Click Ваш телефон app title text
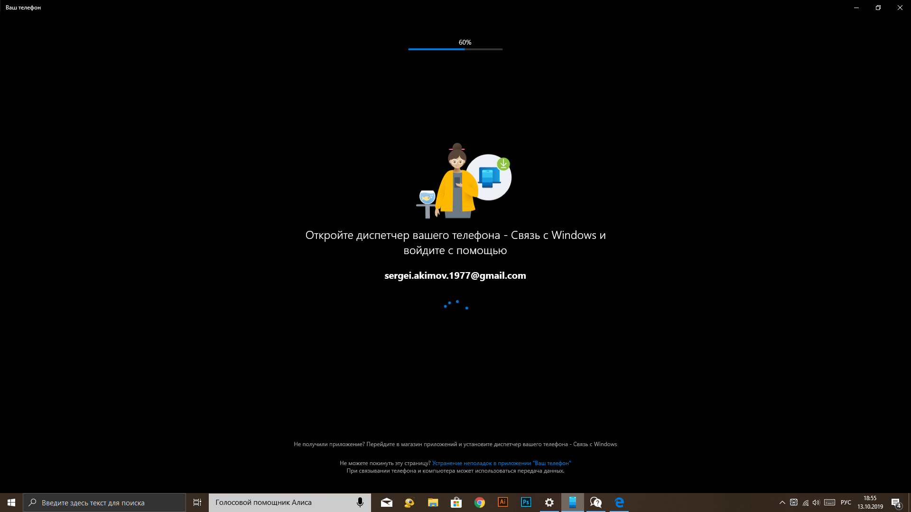Screen dimensions: 911x512 pos(23,7)
